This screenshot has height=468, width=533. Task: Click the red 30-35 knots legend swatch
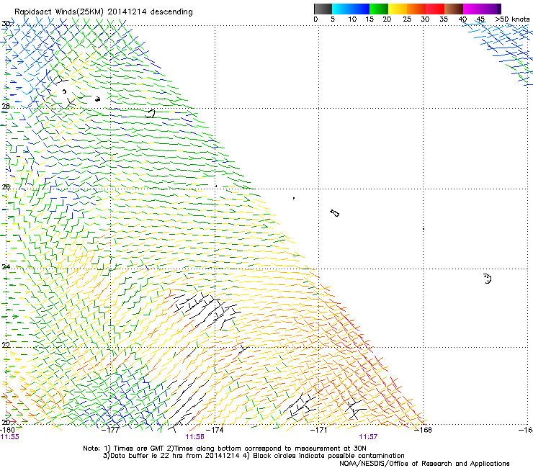[435, 9]
